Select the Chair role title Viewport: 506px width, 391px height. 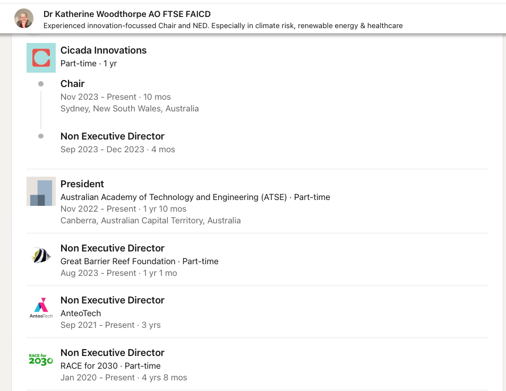pos(72,84)
